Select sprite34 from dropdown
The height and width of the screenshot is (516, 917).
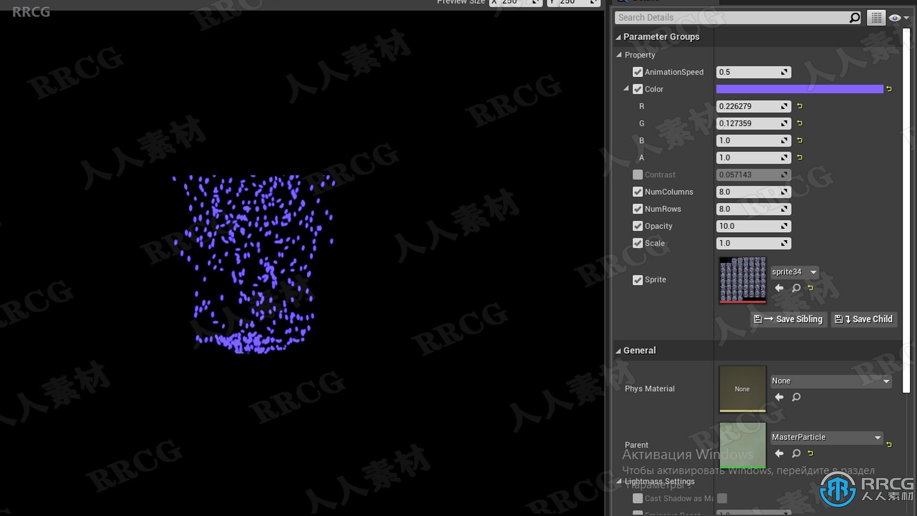coord(795,271)
